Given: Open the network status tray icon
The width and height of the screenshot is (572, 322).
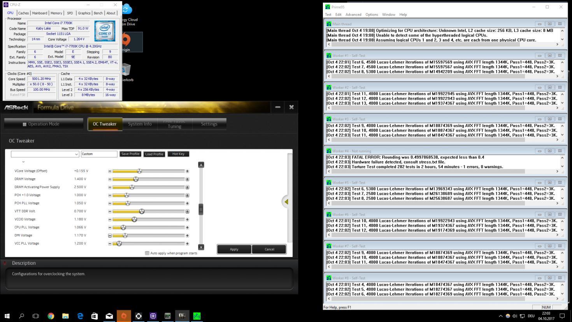Looking at the screenshot, I should pos(522,316).
